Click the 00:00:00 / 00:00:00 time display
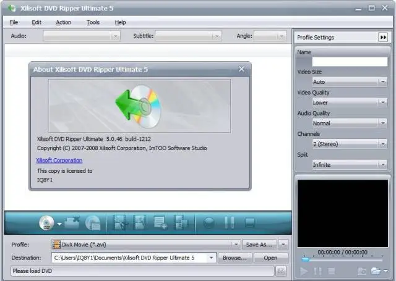 pyautogui.click(x=342, y=252)
